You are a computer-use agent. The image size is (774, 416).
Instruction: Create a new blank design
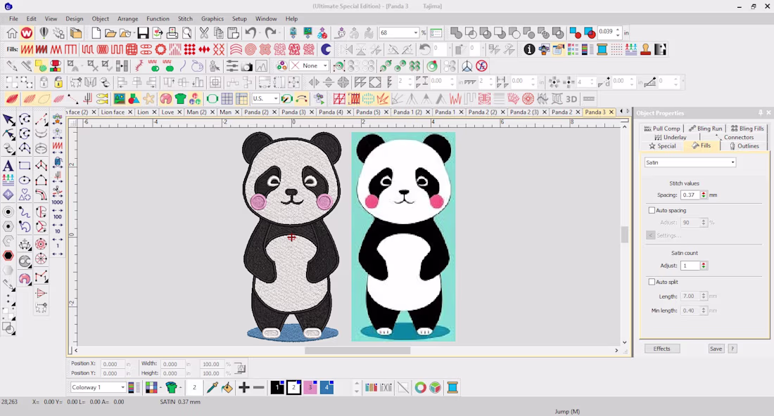96,33
